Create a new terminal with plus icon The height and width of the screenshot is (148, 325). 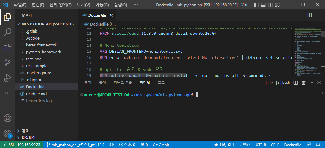[x=266, y=83]
